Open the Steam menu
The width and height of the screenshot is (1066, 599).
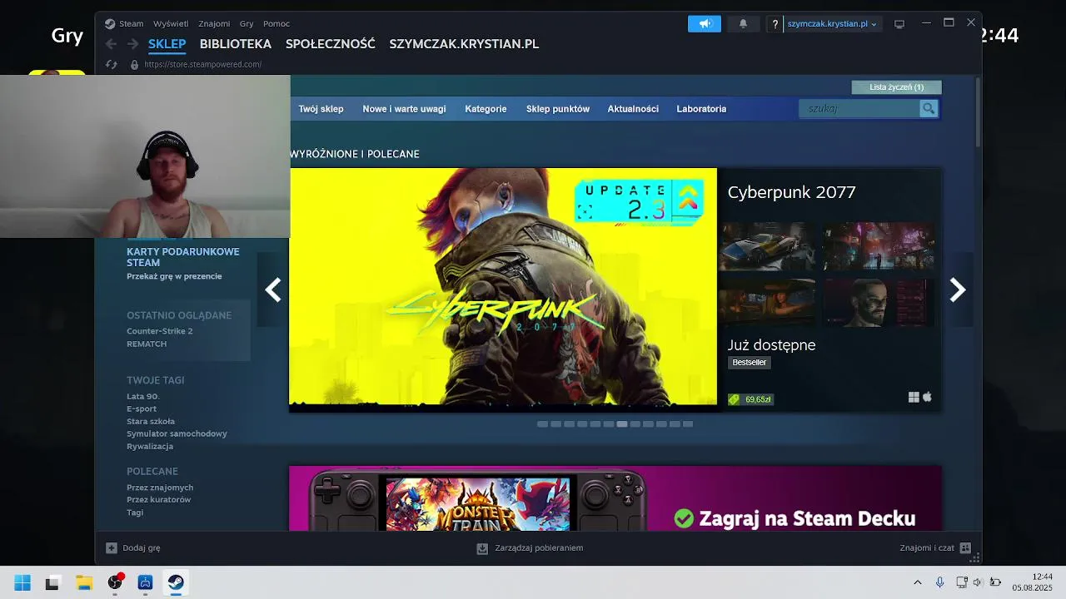[131, 23]
